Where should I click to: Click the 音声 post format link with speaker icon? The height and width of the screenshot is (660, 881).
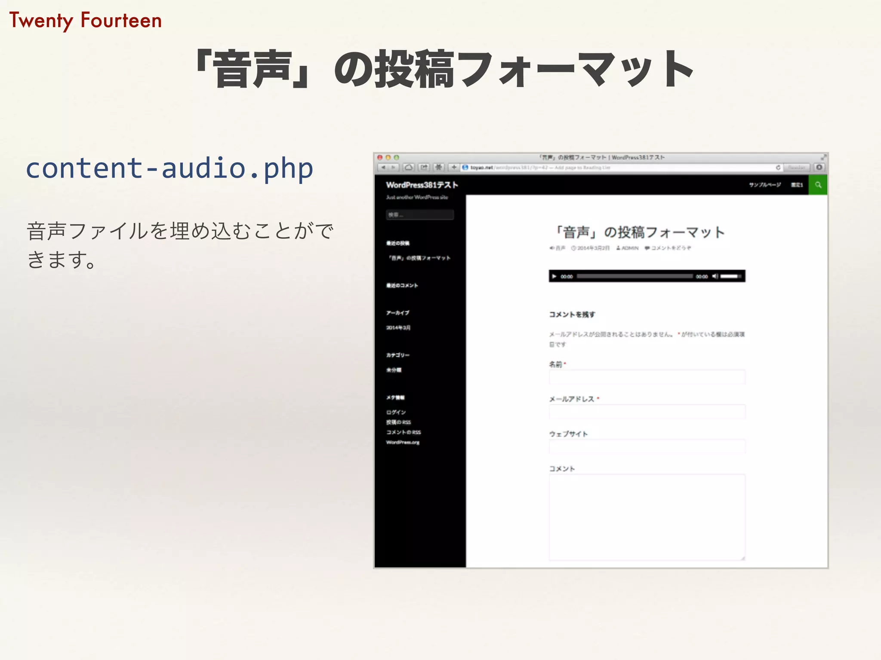557,248
